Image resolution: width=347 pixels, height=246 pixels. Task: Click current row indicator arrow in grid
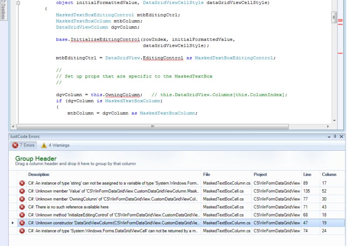(13, 223)
